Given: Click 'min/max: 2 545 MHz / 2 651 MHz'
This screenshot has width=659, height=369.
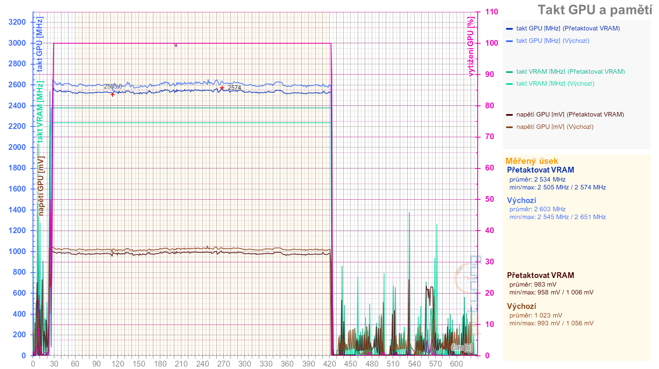Looking at the screenshot, I should pyautogui.click(x=558, y=217).
